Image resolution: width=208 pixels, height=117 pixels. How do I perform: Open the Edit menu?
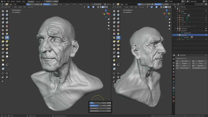click(x=8, y=1)
